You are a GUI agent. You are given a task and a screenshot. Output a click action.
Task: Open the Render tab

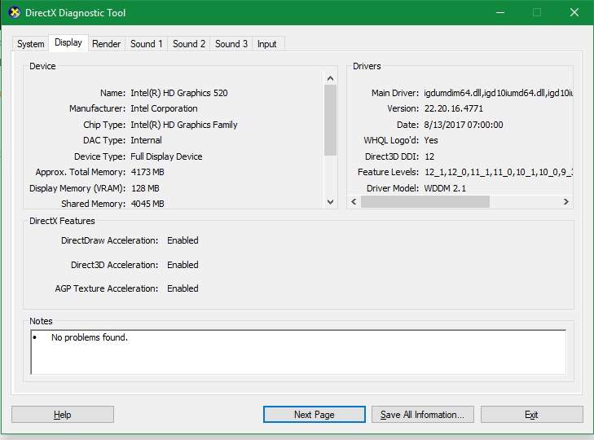point(106,44)
